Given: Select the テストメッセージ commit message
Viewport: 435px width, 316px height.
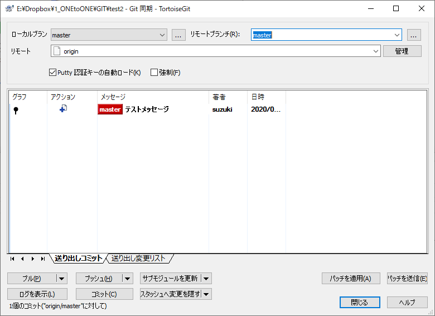Looking at the screenshot, I should pos(147,109).
